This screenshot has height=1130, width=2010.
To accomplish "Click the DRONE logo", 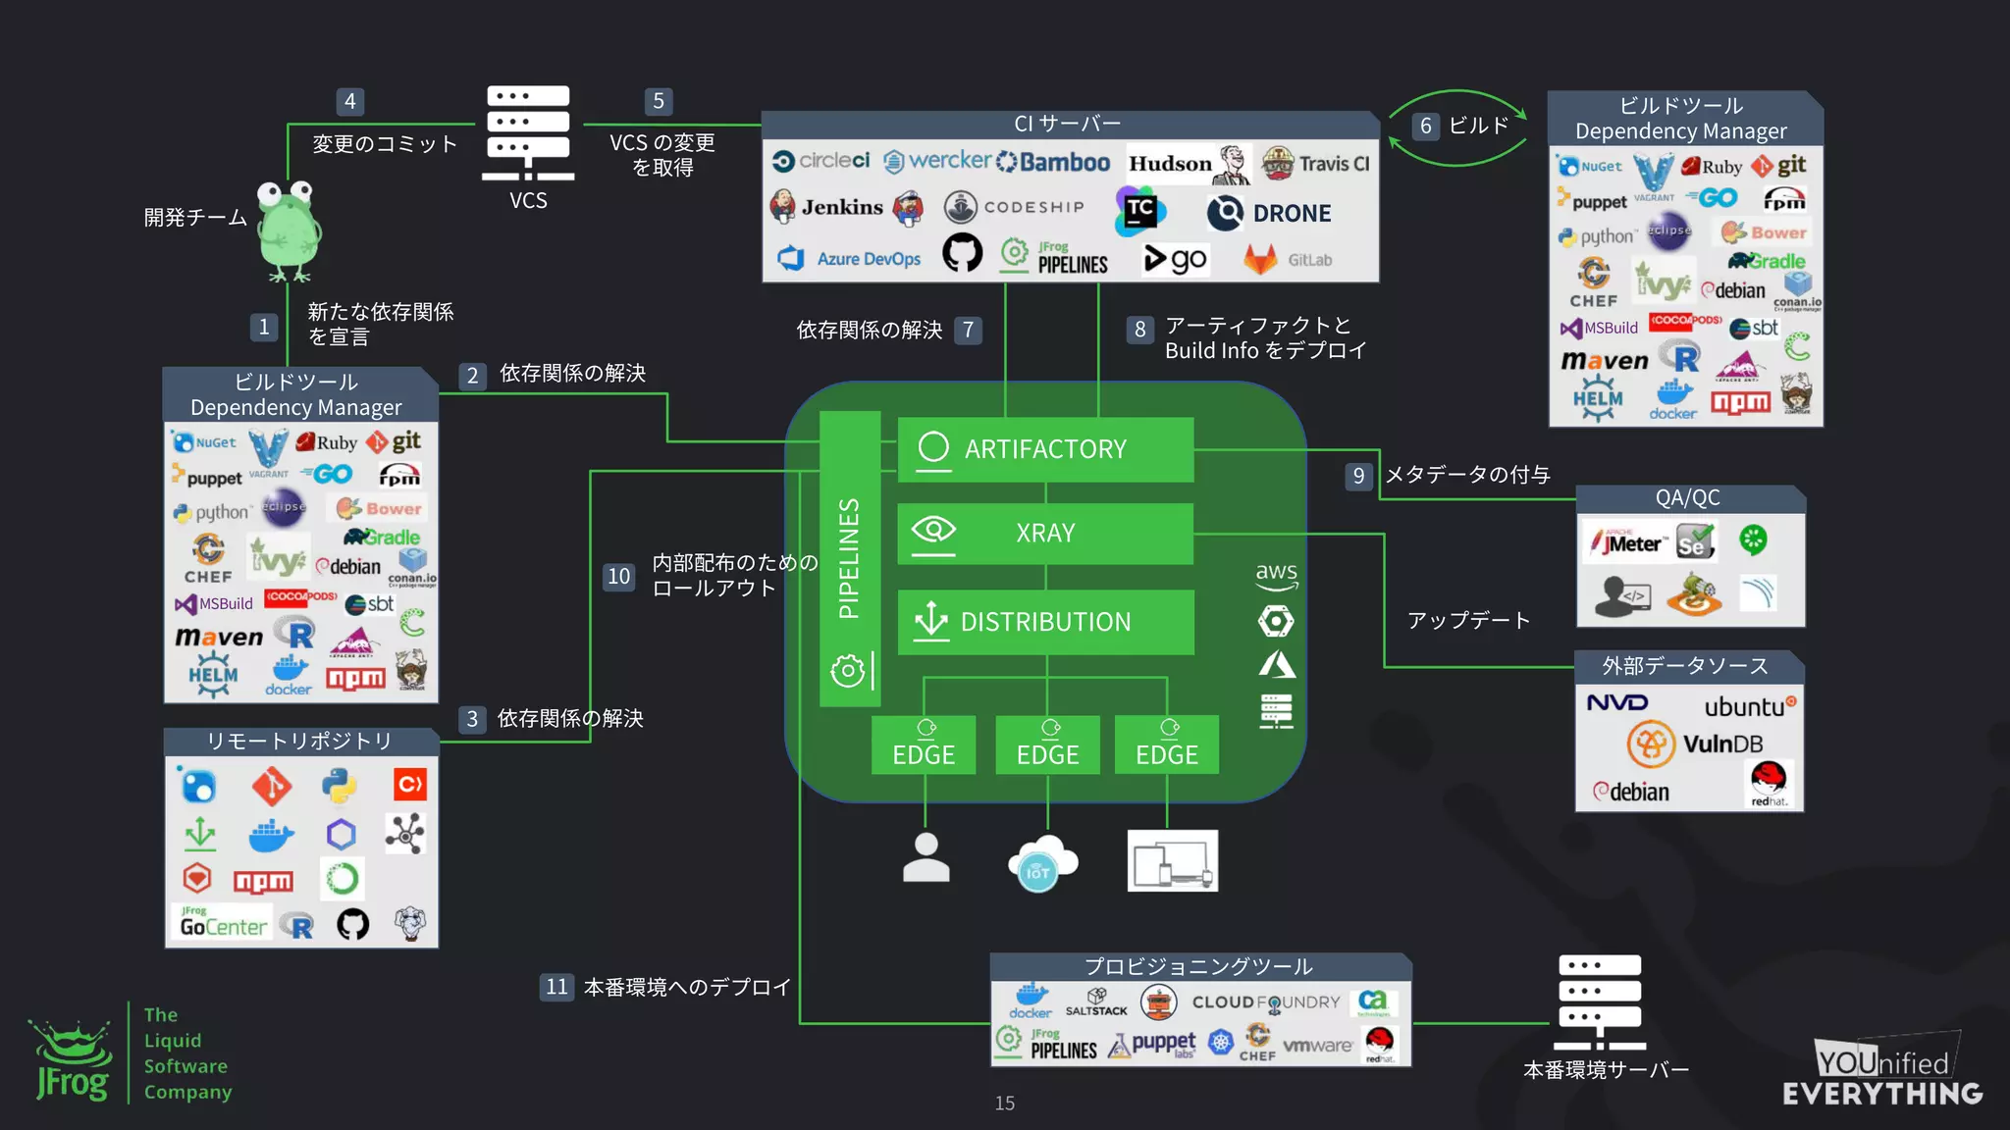I will (1269, 213).
